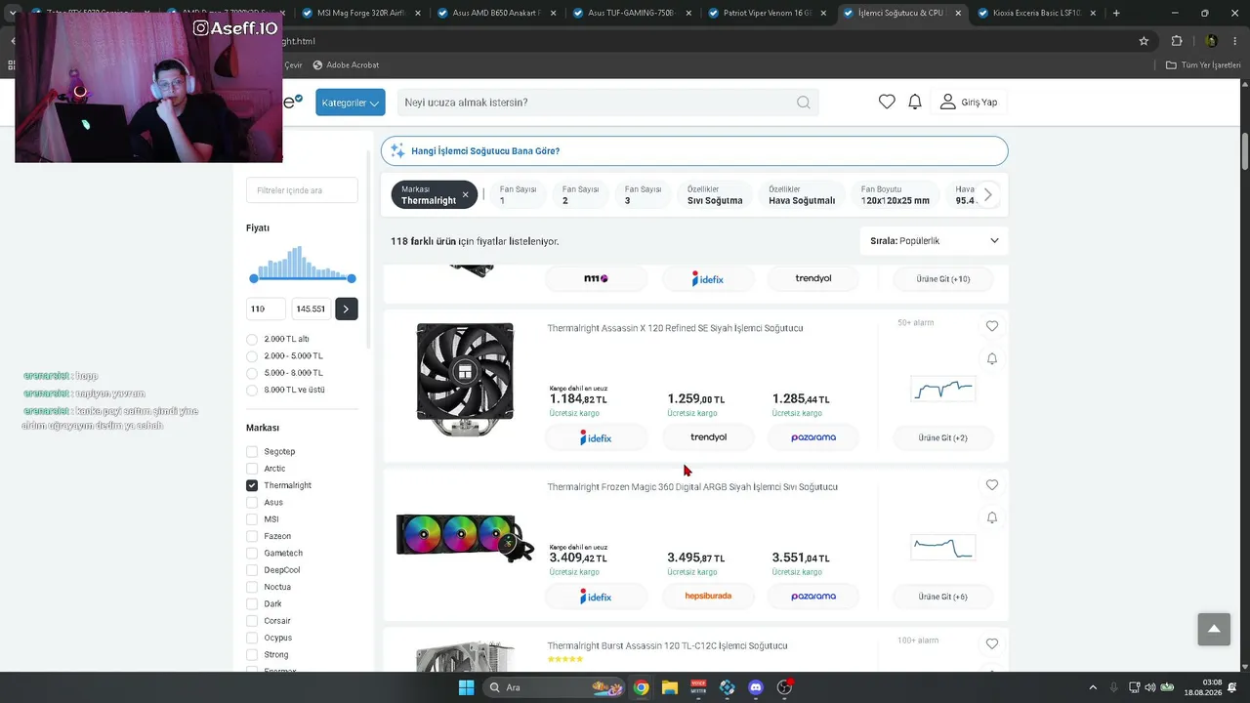
Task: Open the Windows Start menu
Action: point(466,687)
